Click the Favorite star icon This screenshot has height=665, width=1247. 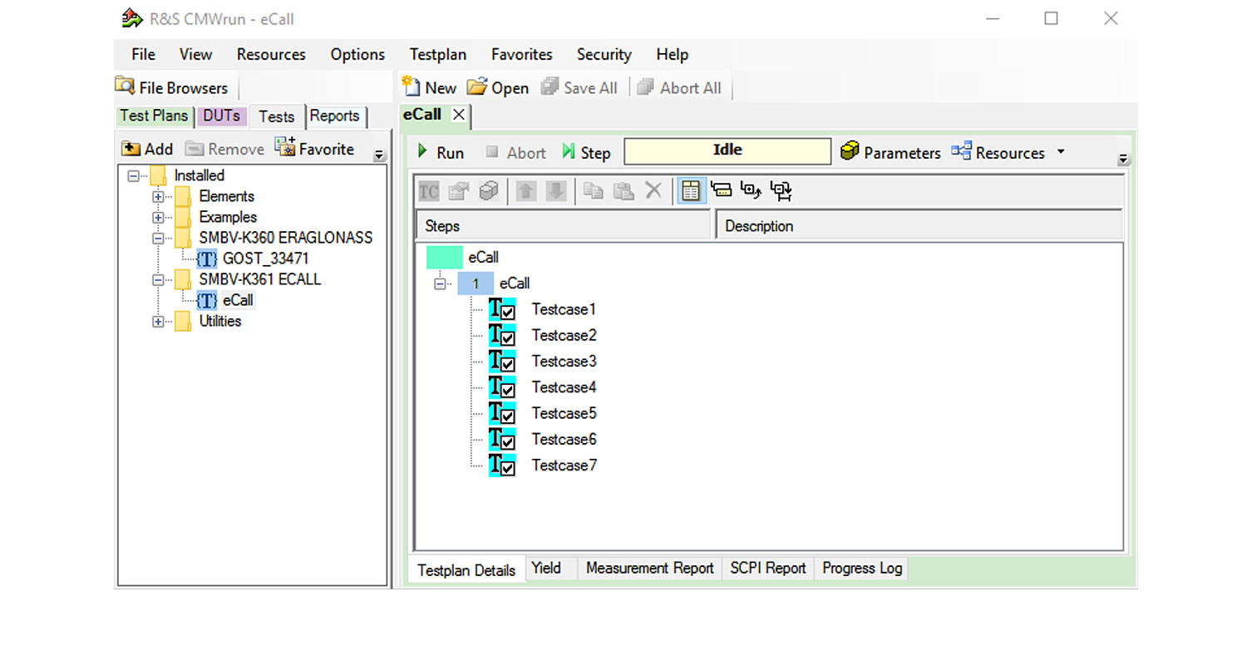tap(285, 148)
